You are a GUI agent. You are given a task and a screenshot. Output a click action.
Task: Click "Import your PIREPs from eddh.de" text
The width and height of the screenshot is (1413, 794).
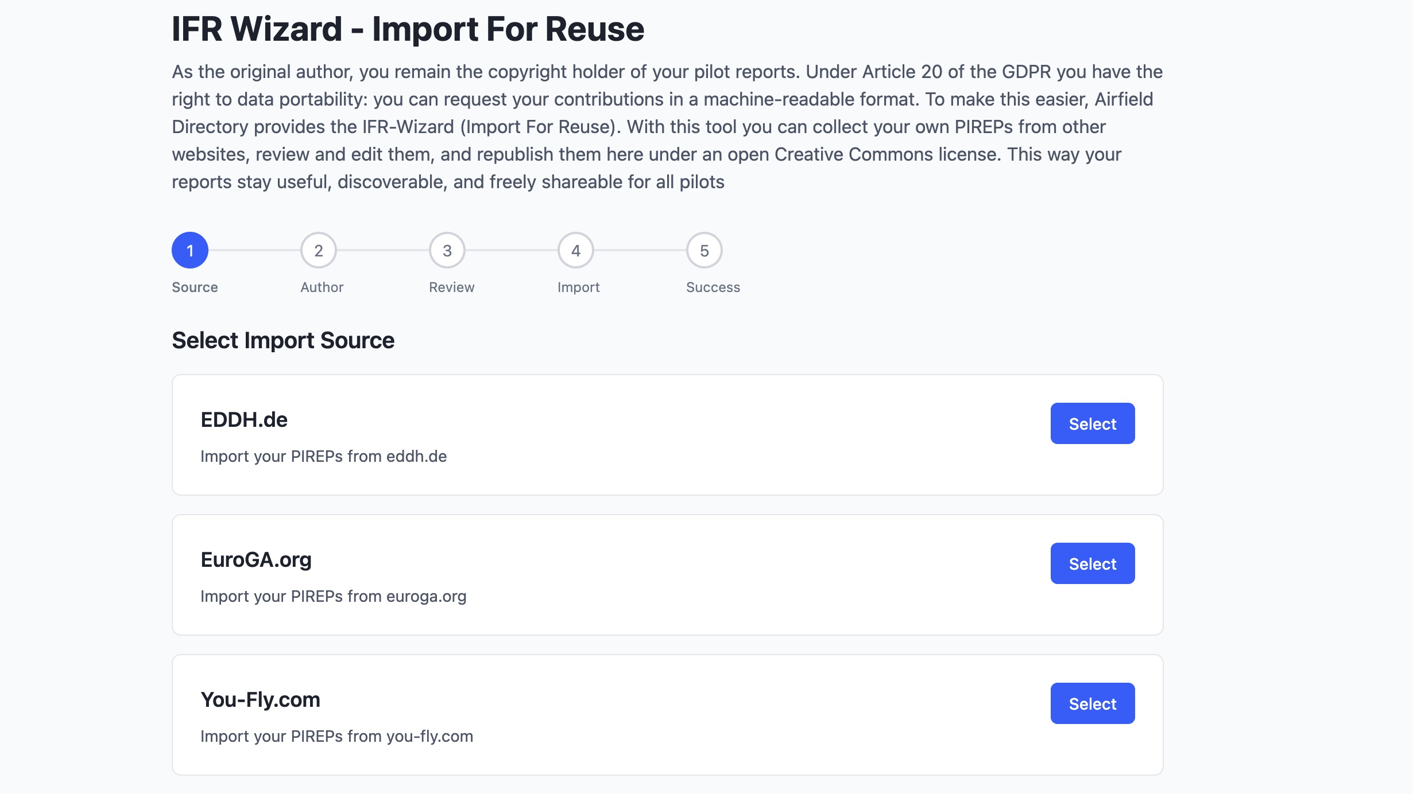coord(323,456)
